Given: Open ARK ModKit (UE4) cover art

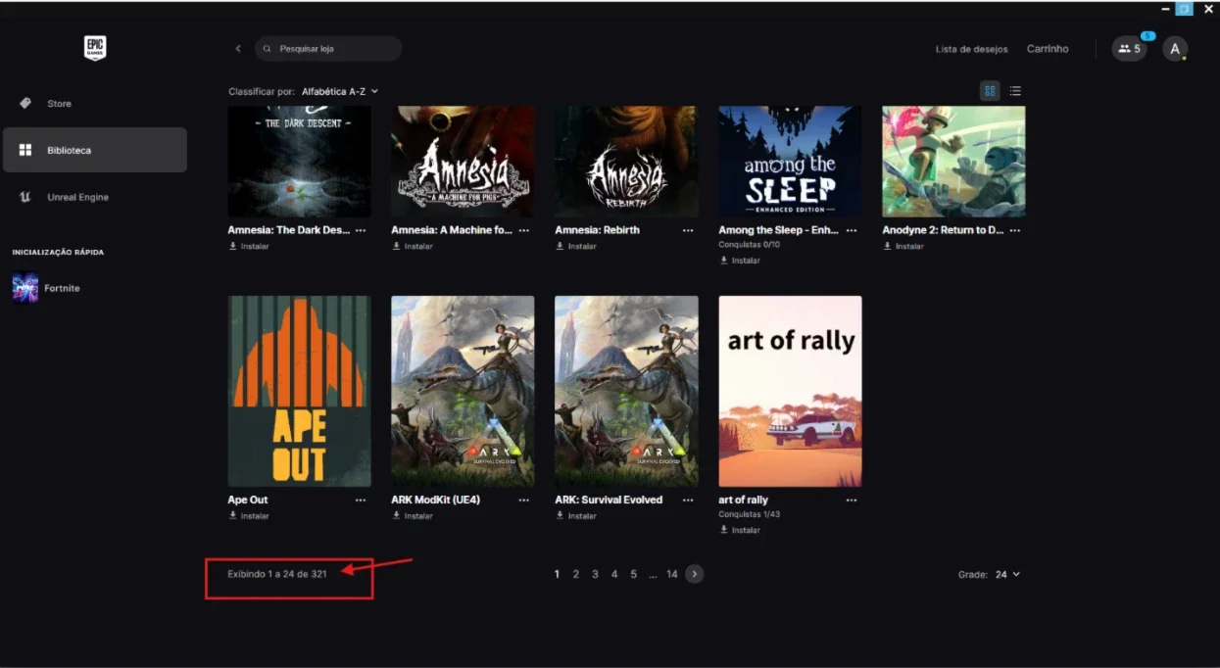Looking at the screenshot, I should coord(464,391).
